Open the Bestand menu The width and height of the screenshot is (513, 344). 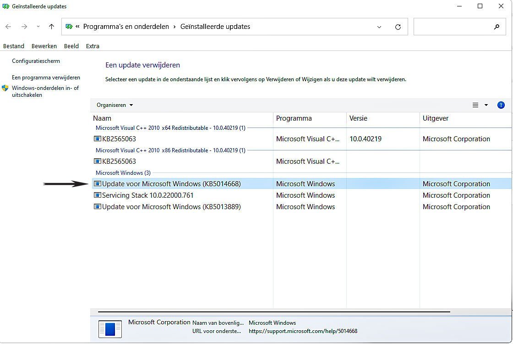pos(14,46)
